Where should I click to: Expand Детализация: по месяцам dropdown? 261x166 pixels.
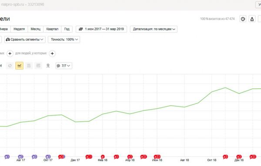[x=154, y=29]
